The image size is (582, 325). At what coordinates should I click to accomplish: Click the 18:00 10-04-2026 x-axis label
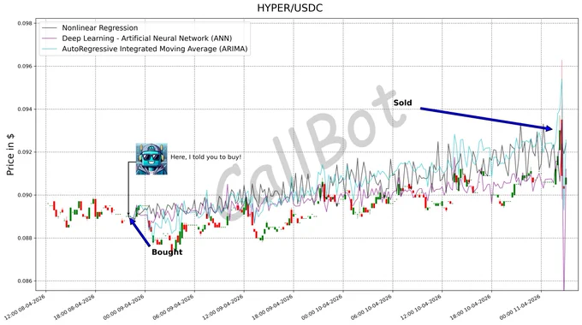(x=471, y=308)
